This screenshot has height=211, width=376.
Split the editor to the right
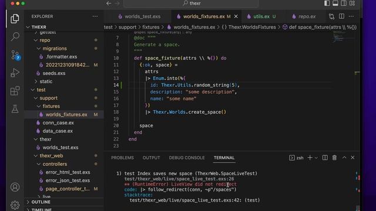point(341,16)
